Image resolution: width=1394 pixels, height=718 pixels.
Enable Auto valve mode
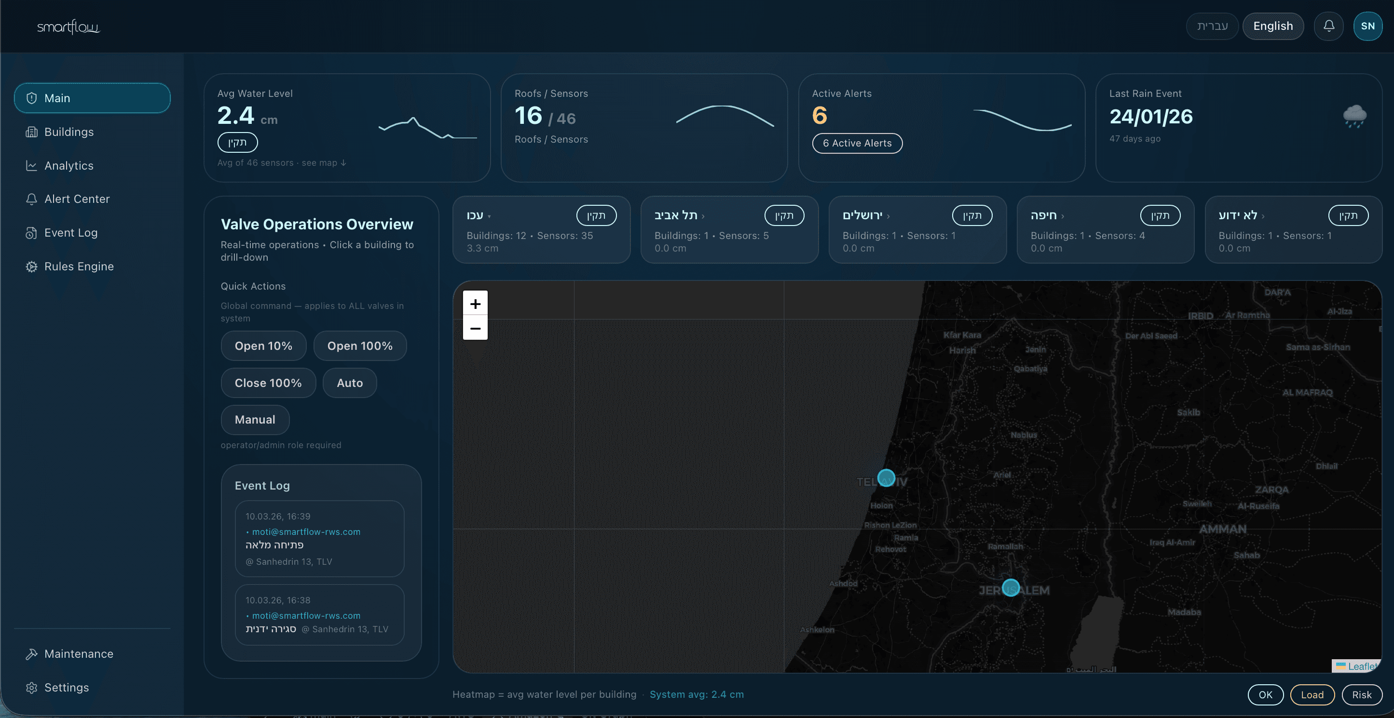click(x=350, y=383)
